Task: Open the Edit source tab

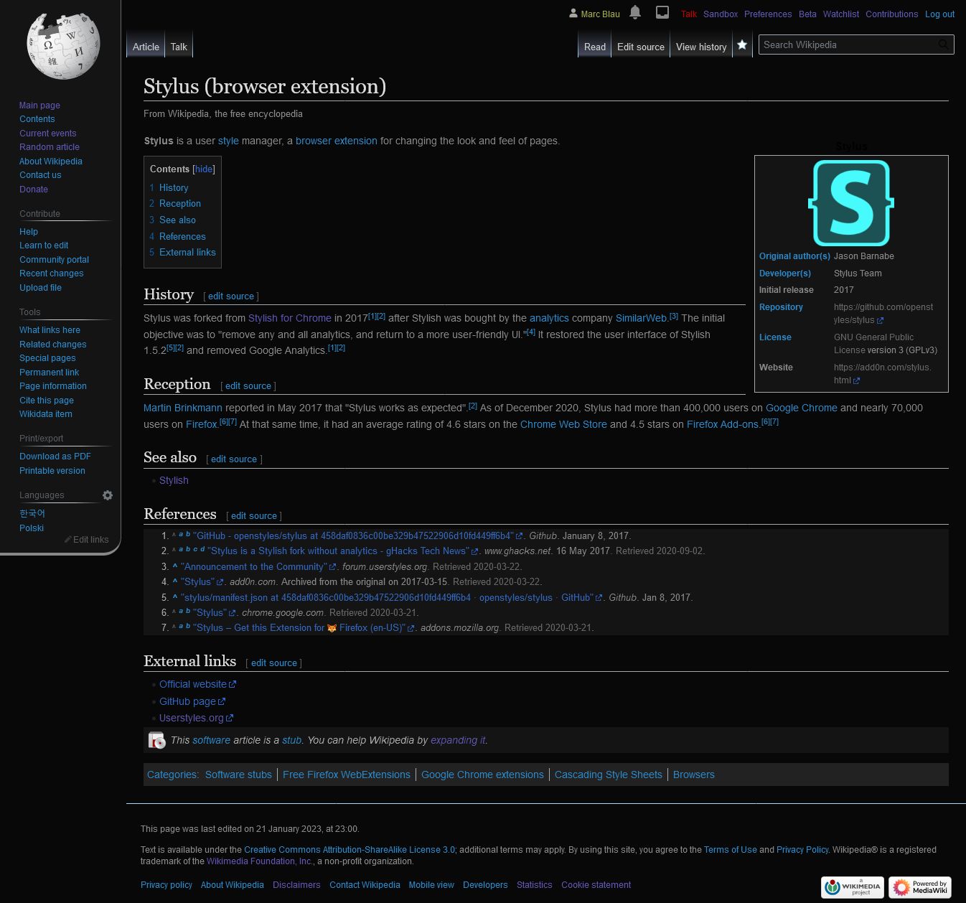Action: (641, 47)
